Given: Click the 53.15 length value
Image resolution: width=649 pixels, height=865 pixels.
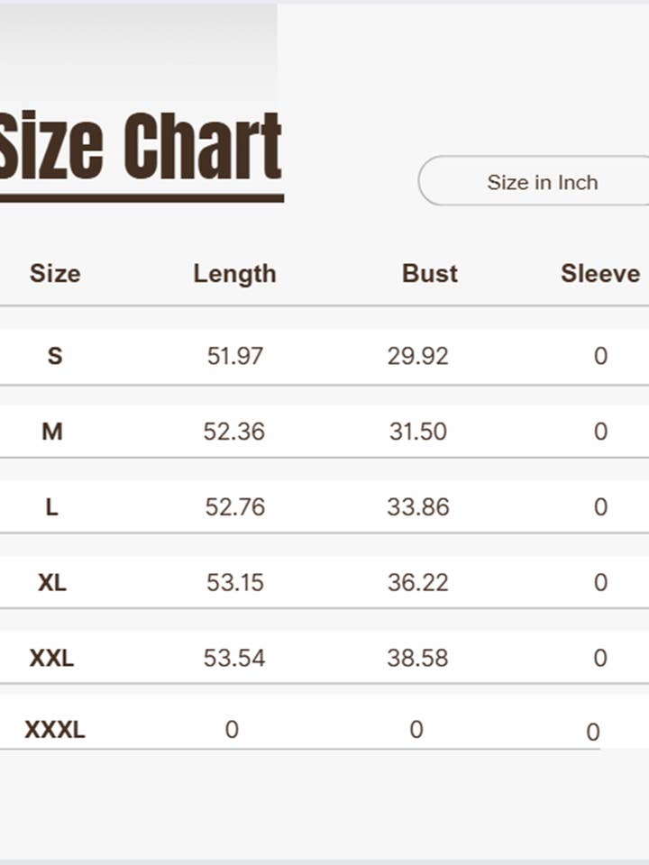Looking at the screenshot, I should 234,582.
